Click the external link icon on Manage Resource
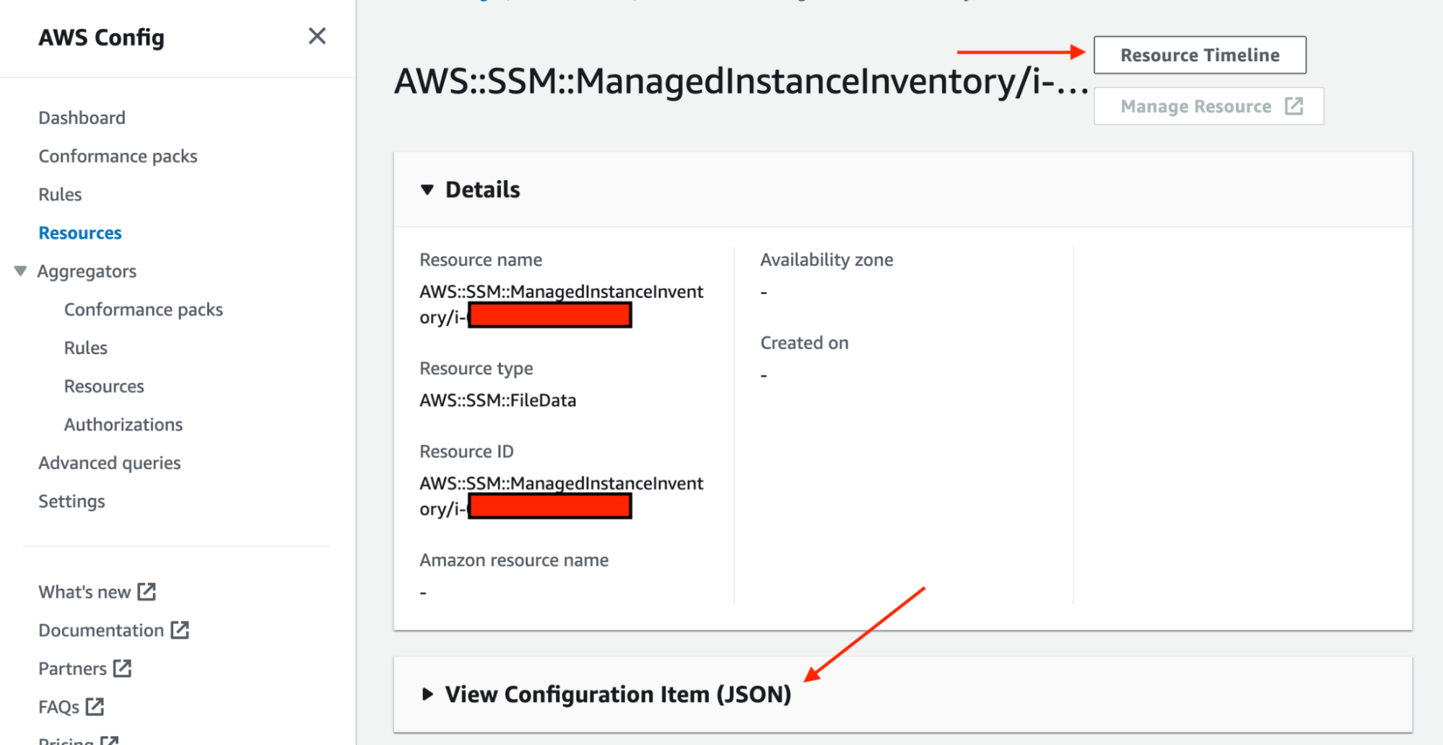The width and height of the screenshot is (1443, 745). [1294, 105]
